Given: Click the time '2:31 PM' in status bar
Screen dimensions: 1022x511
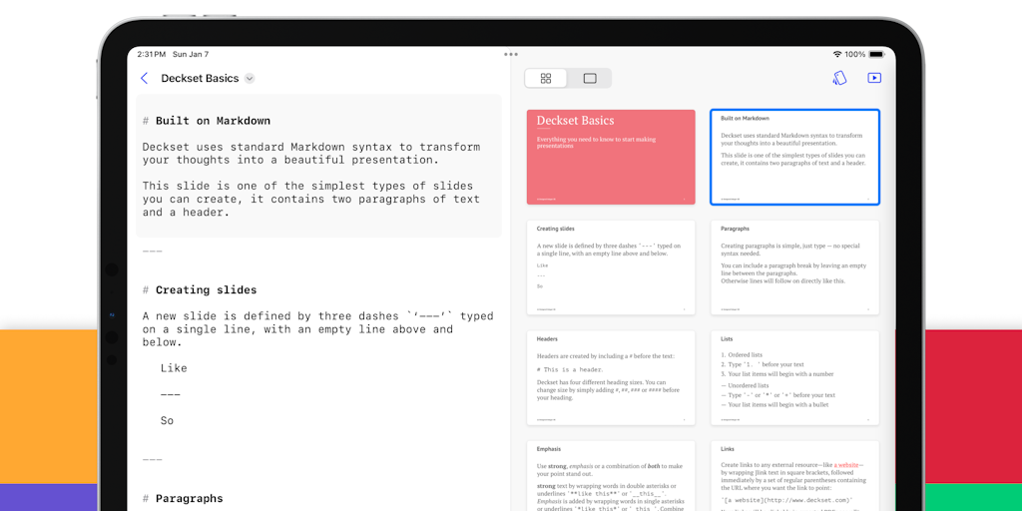Looking at the screenshot, I should (x=152, y=55).
